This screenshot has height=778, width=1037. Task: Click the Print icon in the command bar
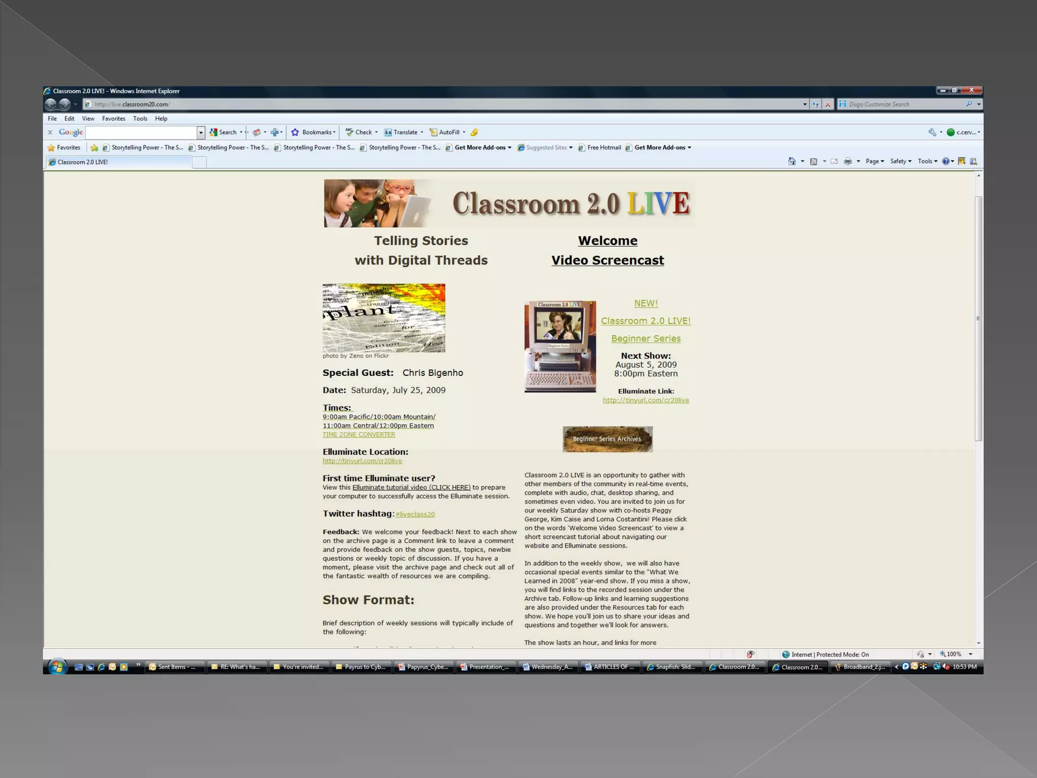click(848, 162)
